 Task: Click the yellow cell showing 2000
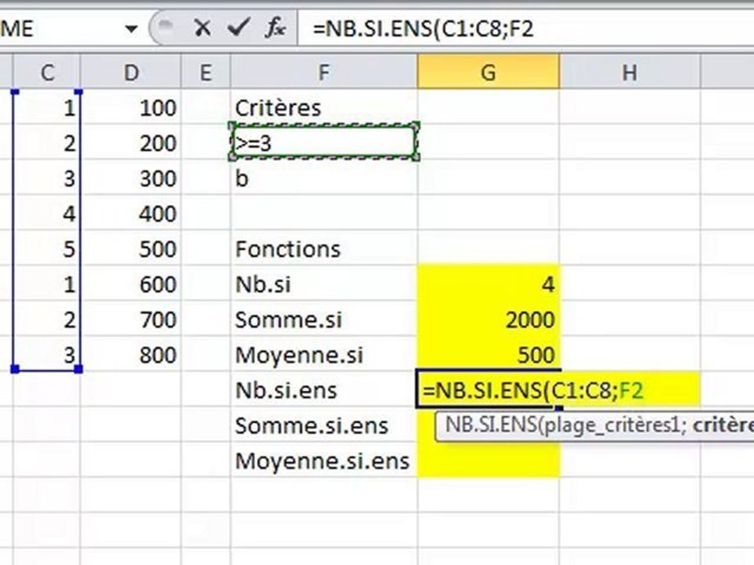click(x=489, y=319)
